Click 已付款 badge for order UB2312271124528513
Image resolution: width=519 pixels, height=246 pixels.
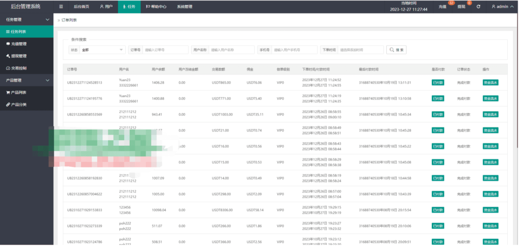[x=438, y=83]
